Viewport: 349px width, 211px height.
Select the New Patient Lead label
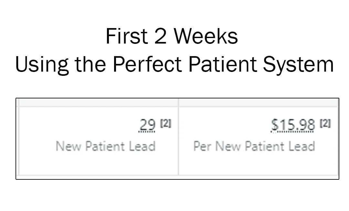(105, 146)
